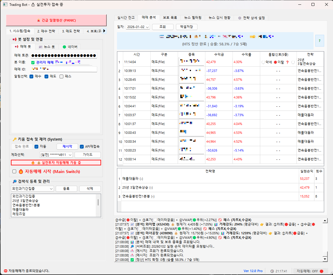Screen dimensions: 333x275
Task: Click the 자동매매: OFF red status indicator
Action: [322, 271]
